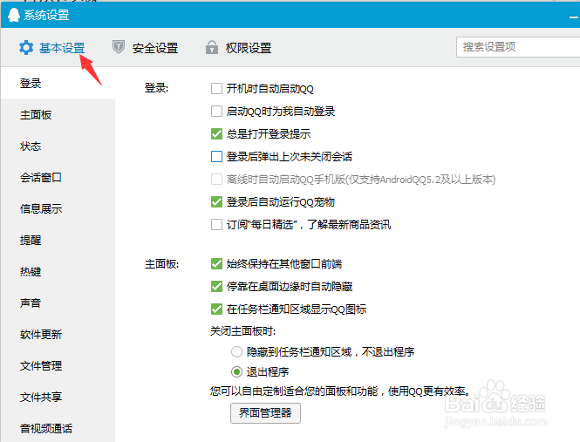Screen dimensions: 580x442
Task: Enable 开机时自动启动QQ checkbox
Action: [216, 89]
